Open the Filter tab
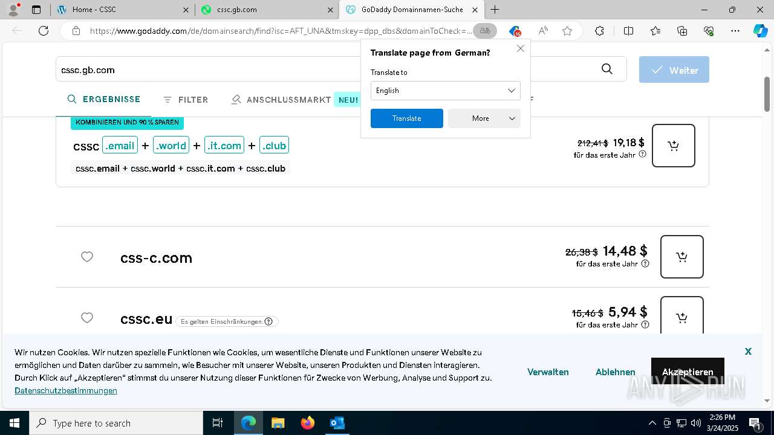Screen dimensions: 774x435 point(186,100)
